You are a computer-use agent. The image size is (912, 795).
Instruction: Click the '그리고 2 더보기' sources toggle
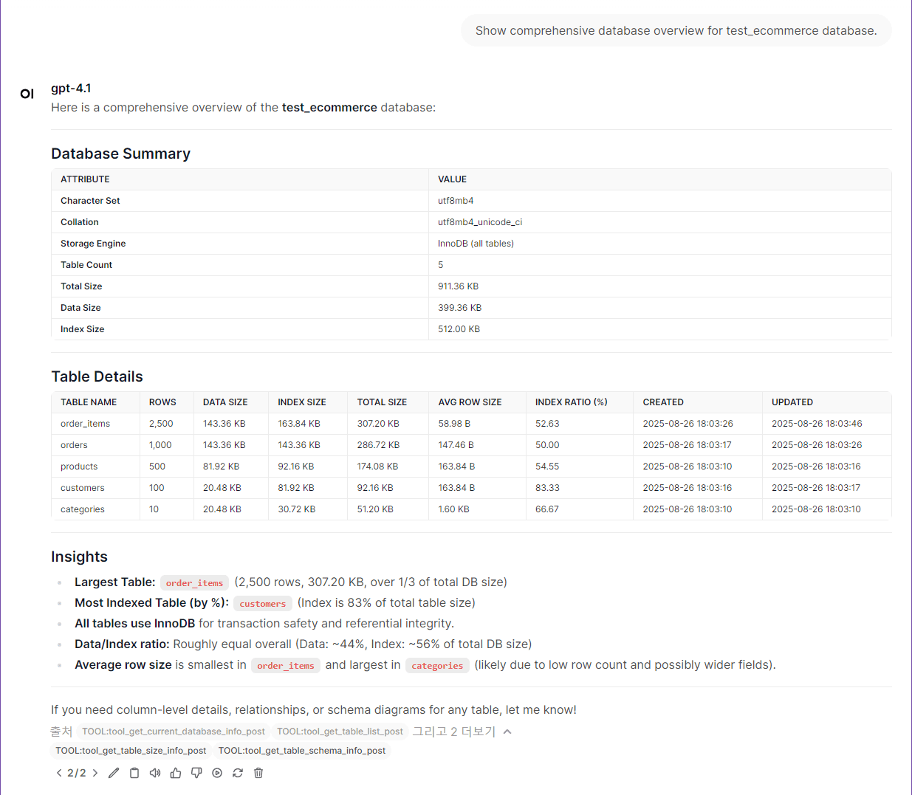454,732
